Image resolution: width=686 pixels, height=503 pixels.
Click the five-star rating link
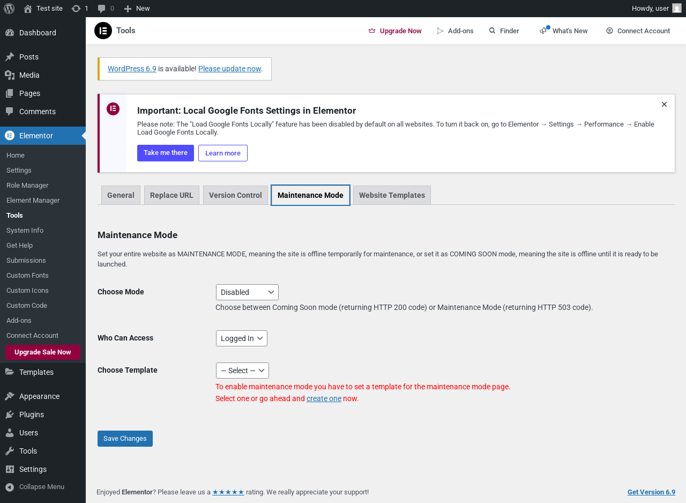pos(228,492)
